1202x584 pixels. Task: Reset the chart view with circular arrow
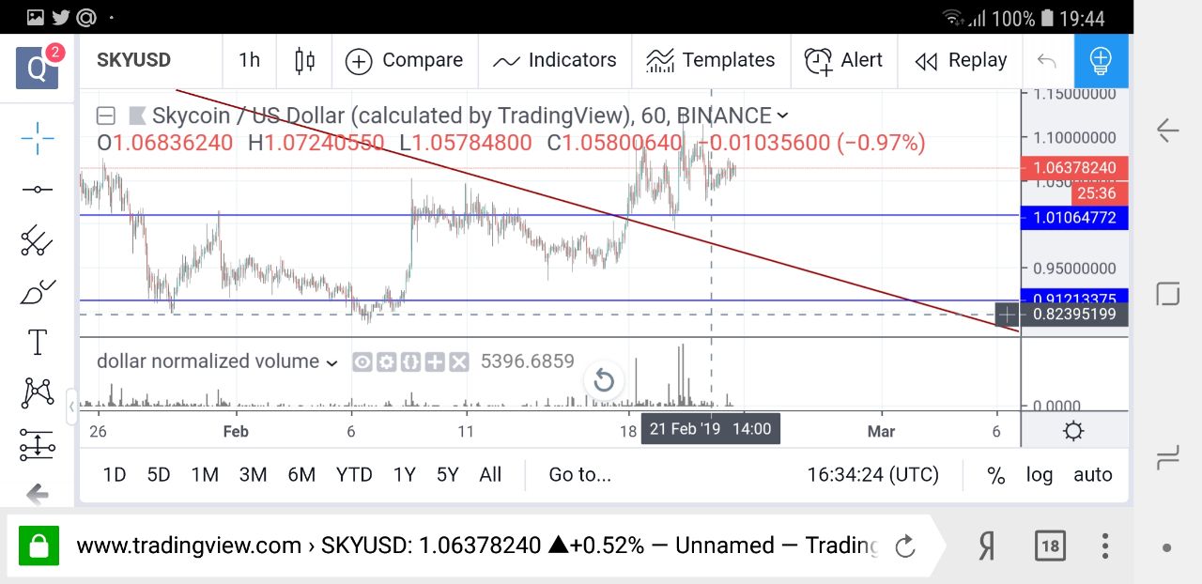click(604, 380)
